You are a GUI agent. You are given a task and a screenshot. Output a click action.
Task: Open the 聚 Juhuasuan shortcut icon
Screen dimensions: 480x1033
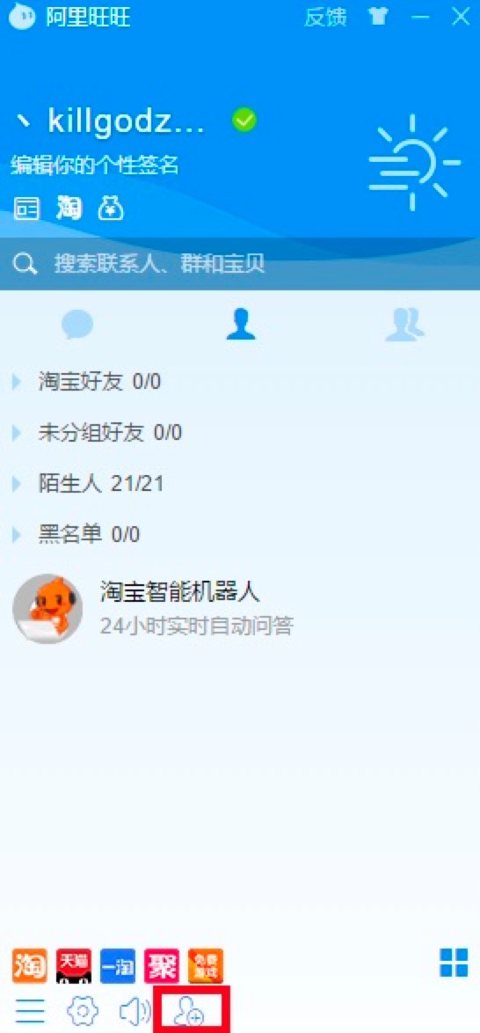[x=162, y=965]
